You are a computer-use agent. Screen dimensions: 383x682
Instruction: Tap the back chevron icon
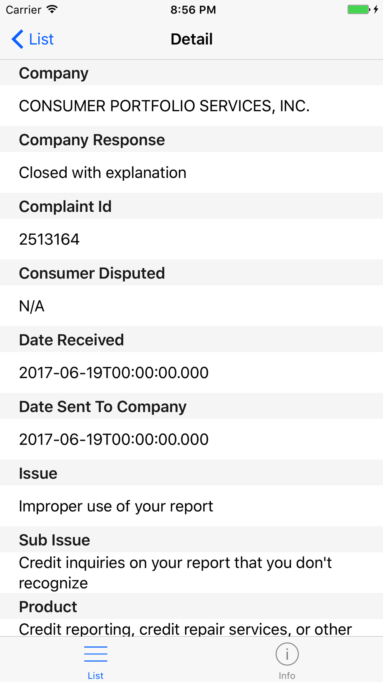coord(18,39)
